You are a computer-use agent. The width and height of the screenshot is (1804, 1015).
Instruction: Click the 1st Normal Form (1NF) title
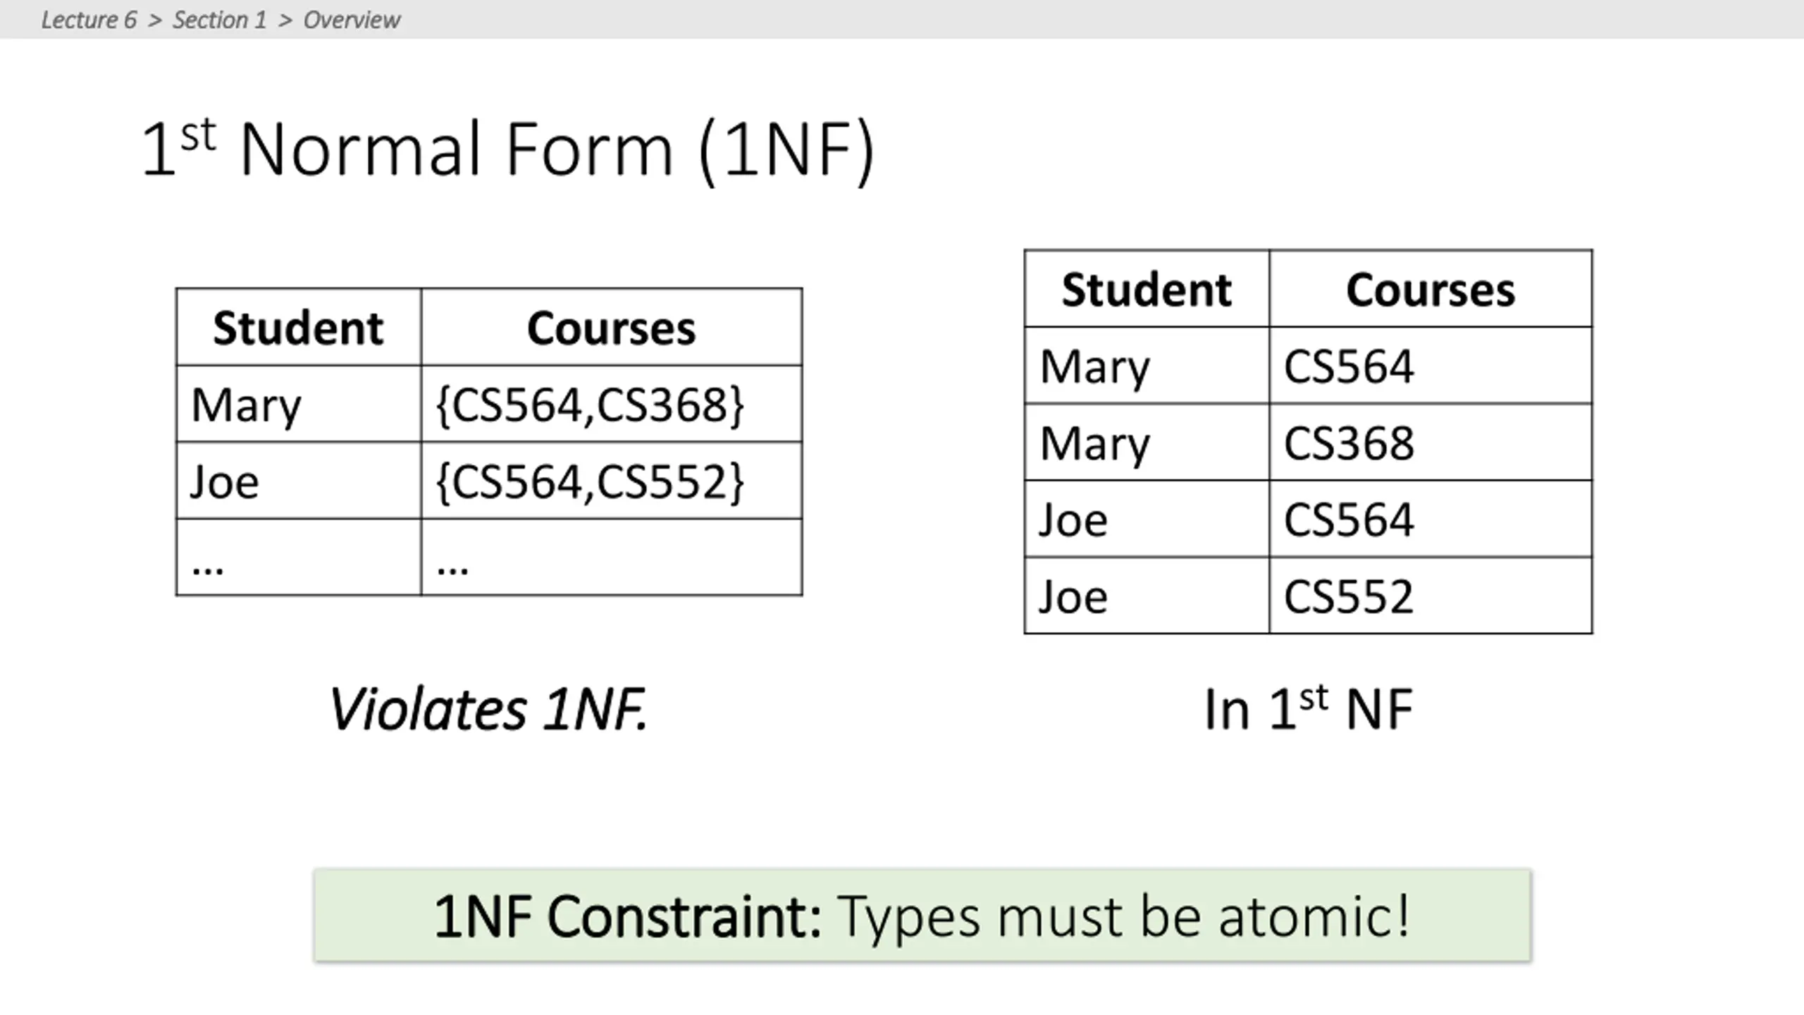507,149
